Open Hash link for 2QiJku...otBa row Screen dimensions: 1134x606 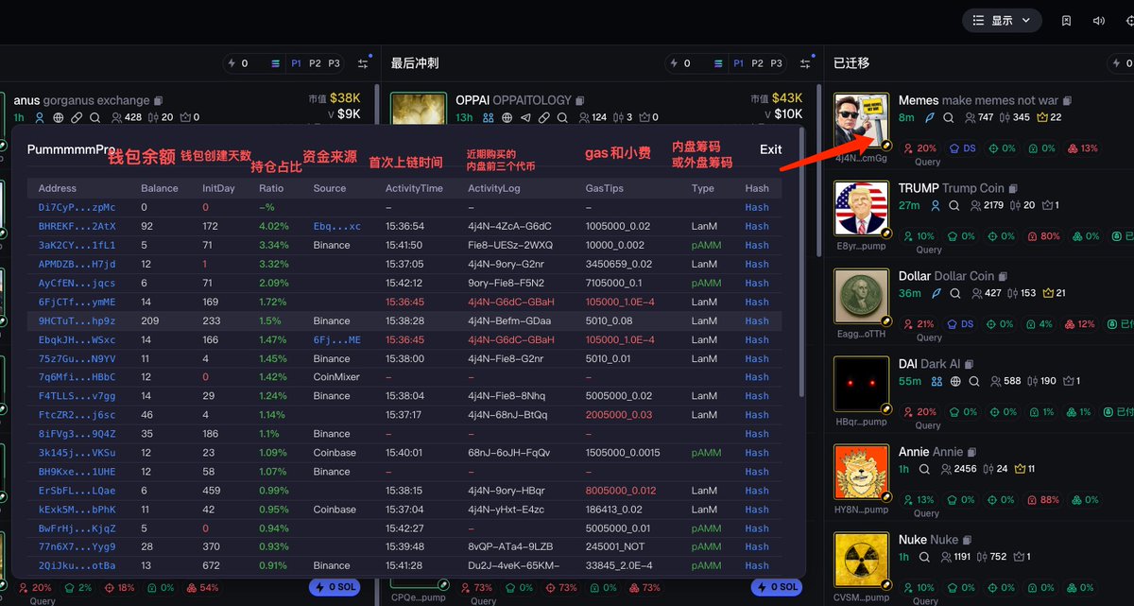pos(757,566)
